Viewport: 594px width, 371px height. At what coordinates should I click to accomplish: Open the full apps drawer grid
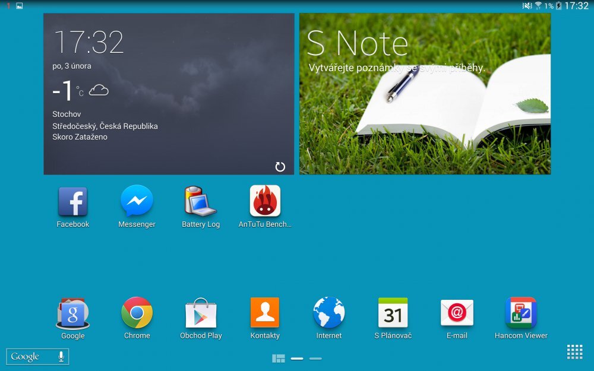coord(574,351)
